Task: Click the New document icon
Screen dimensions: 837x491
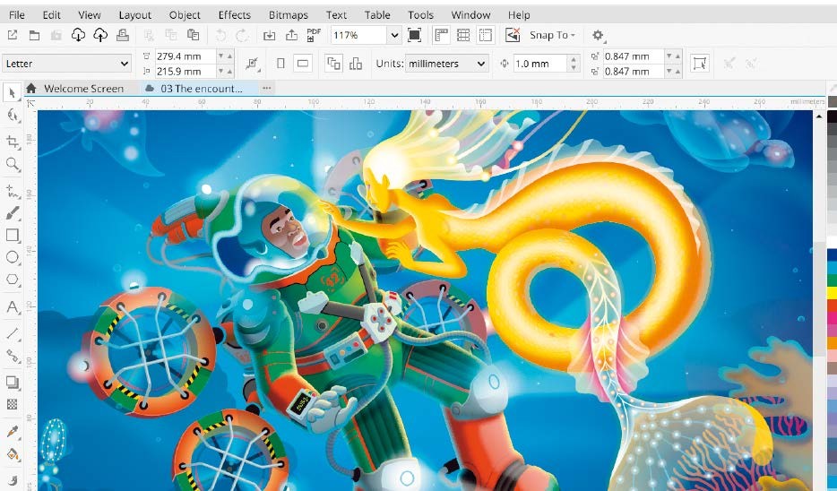Action: pyautogui.click(x=13, y=35)
